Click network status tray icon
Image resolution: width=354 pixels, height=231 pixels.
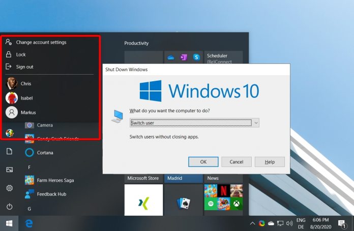click(x=280, y=223)
